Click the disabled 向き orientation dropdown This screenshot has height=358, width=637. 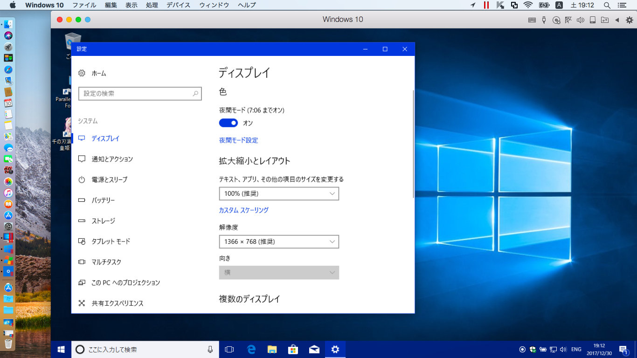pyautogui.click(x=279, y=272)
